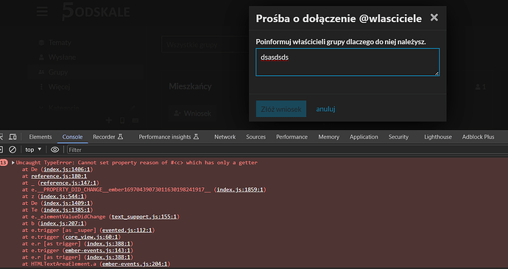Click the keyboard icon in sidebar footer
Image resolution: width=508 pixels, height=269 pixels.
(135, 120)
